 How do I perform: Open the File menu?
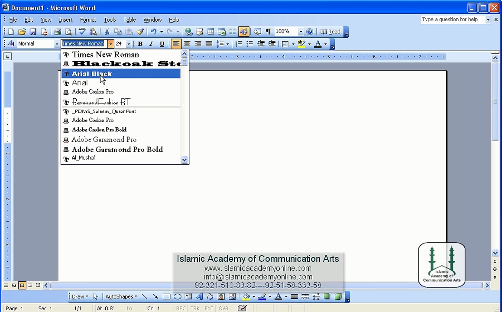13,20
